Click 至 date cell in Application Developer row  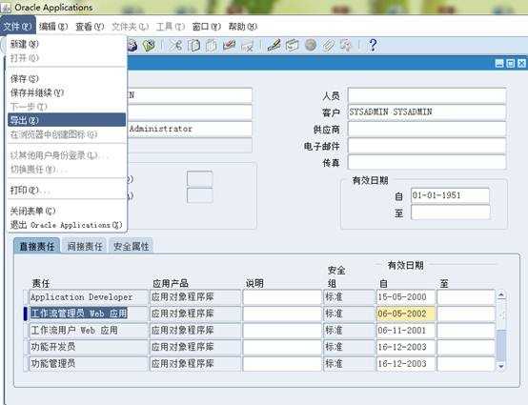pyautogui.click(x=466, y=297)
